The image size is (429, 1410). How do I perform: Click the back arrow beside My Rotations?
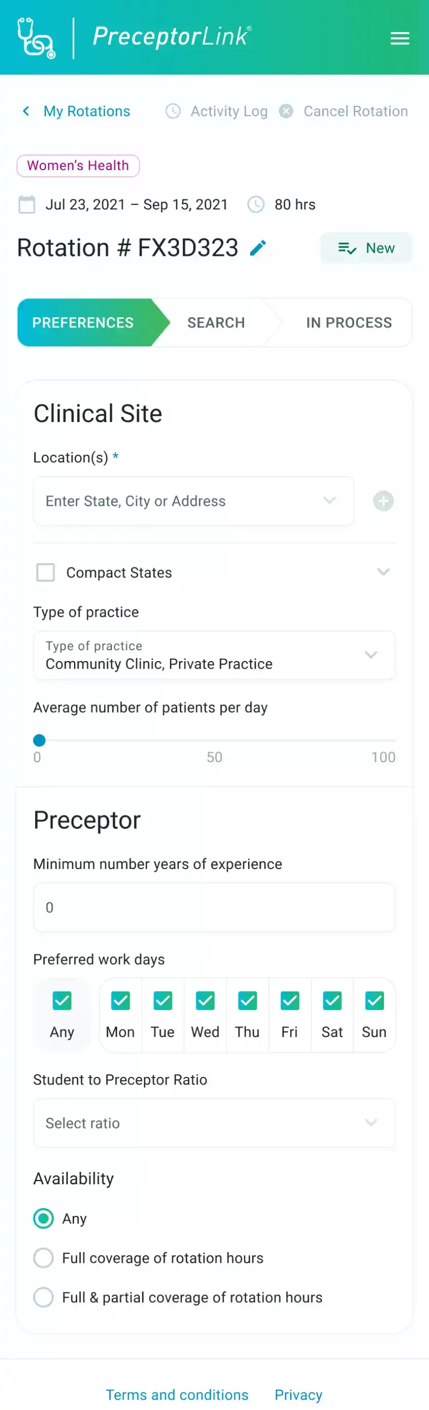pos(26,111)
